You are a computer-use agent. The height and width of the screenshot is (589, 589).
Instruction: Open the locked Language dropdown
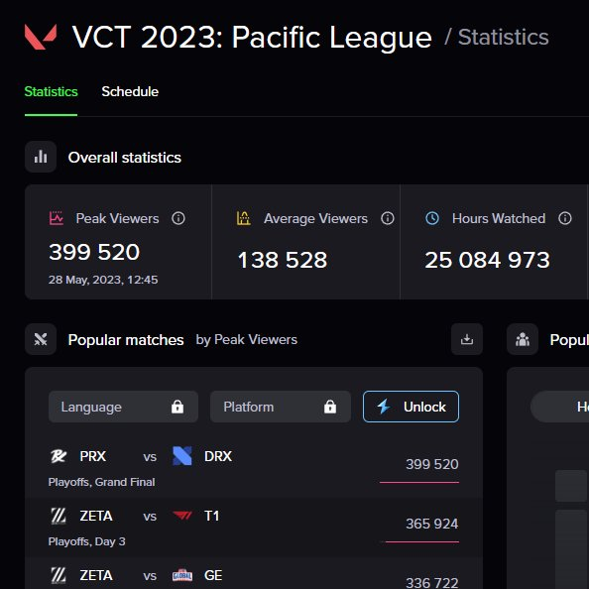tap(123, 407)
